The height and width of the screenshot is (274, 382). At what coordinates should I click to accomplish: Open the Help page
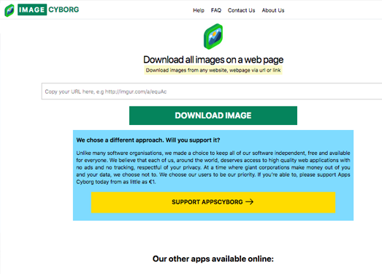coord(199,10)
